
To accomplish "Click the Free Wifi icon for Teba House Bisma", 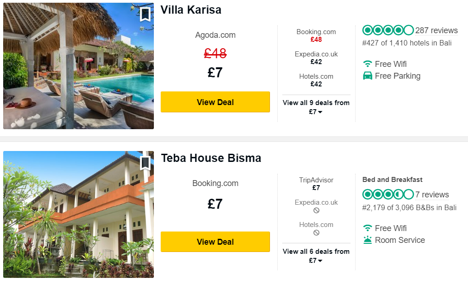I will [367, 228].
